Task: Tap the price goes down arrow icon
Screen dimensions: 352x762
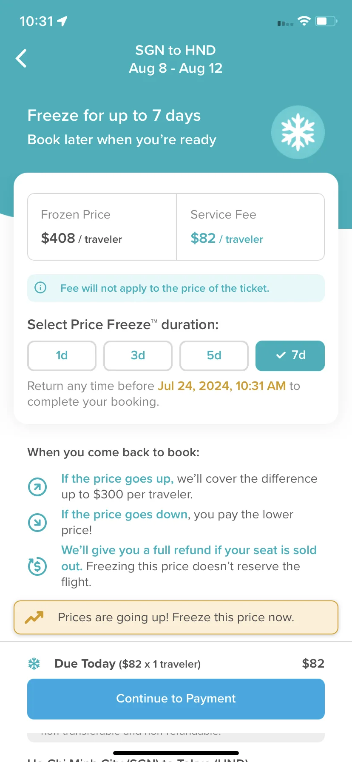Action: [37, 522]
